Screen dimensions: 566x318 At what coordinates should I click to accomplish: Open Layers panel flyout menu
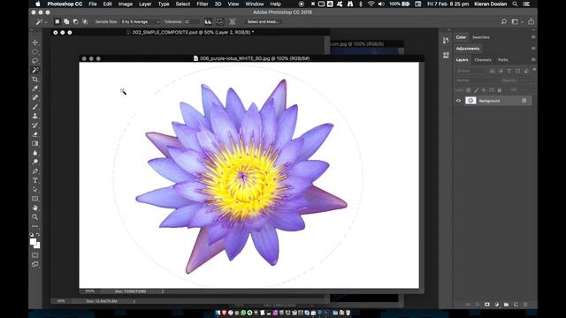coord(533,59)
